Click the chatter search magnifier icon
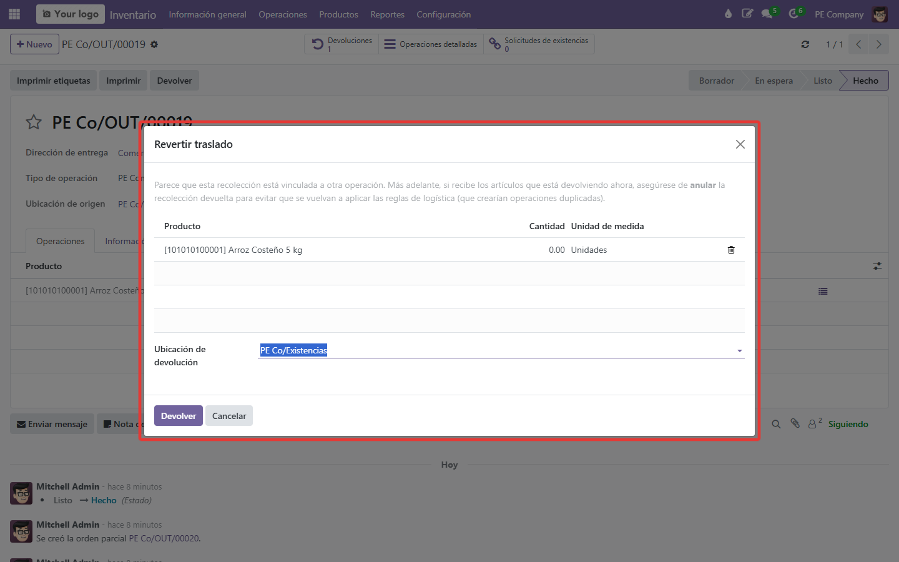 [776, 424]
